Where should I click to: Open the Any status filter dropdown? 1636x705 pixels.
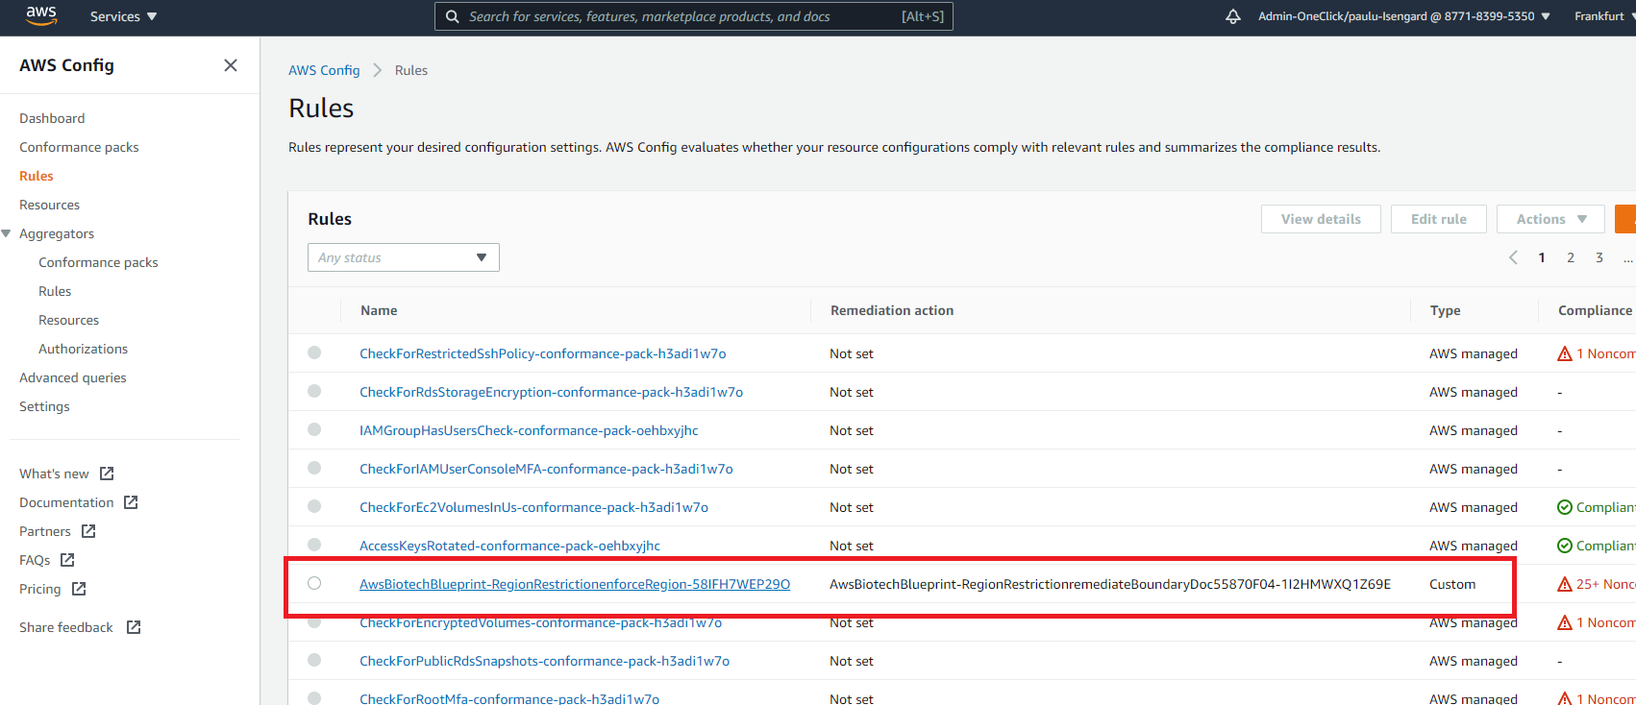(x=404, y=257)
